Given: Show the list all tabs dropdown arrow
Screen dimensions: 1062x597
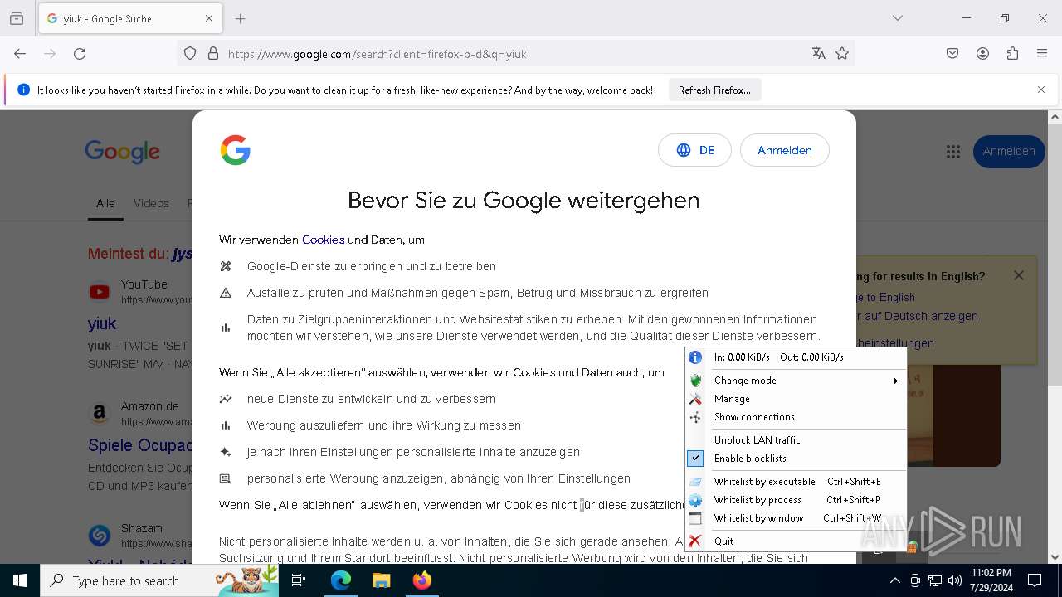Looking at the screenshot, I should tap(898, 18).
